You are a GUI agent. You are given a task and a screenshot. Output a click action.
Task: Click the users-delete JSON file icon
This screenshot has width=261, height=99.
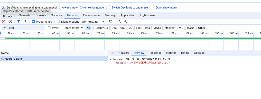coord(3,59)
